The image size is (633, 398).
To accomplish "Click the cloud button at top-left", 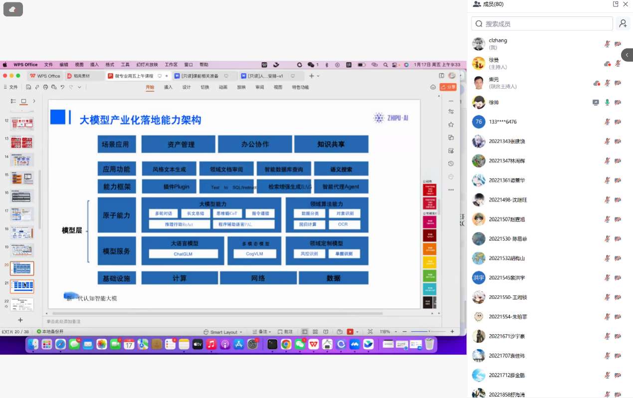I will [x=13, y=9].
